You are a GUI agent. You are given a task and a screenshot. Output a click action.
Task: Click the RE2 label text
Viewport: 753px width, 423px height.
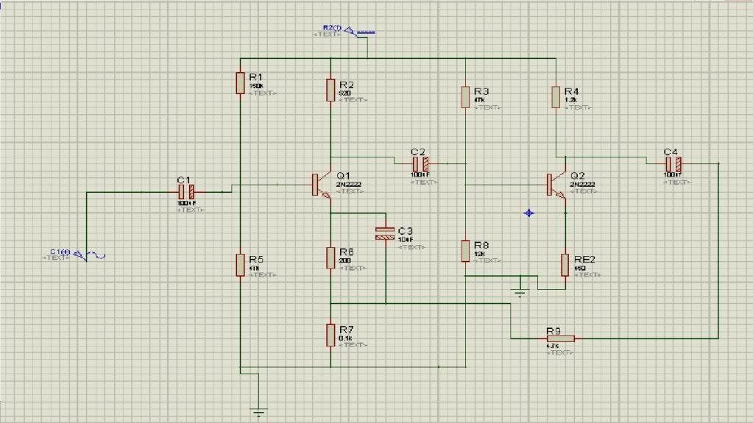584,259
